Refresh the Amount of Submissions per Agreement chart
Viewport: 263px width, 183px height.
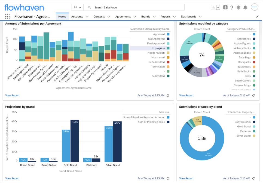click(168, 95)
